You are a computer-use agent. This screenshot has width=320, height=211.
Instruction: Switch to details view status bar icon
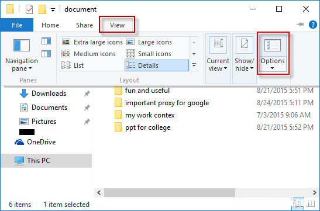[298, 203]
